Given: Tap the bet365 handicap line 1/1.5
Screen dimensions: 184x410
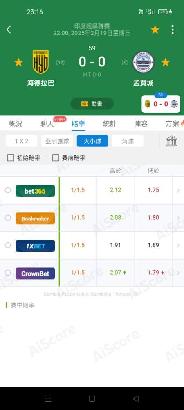Looking at the screenshot, I should pos(78,190).
